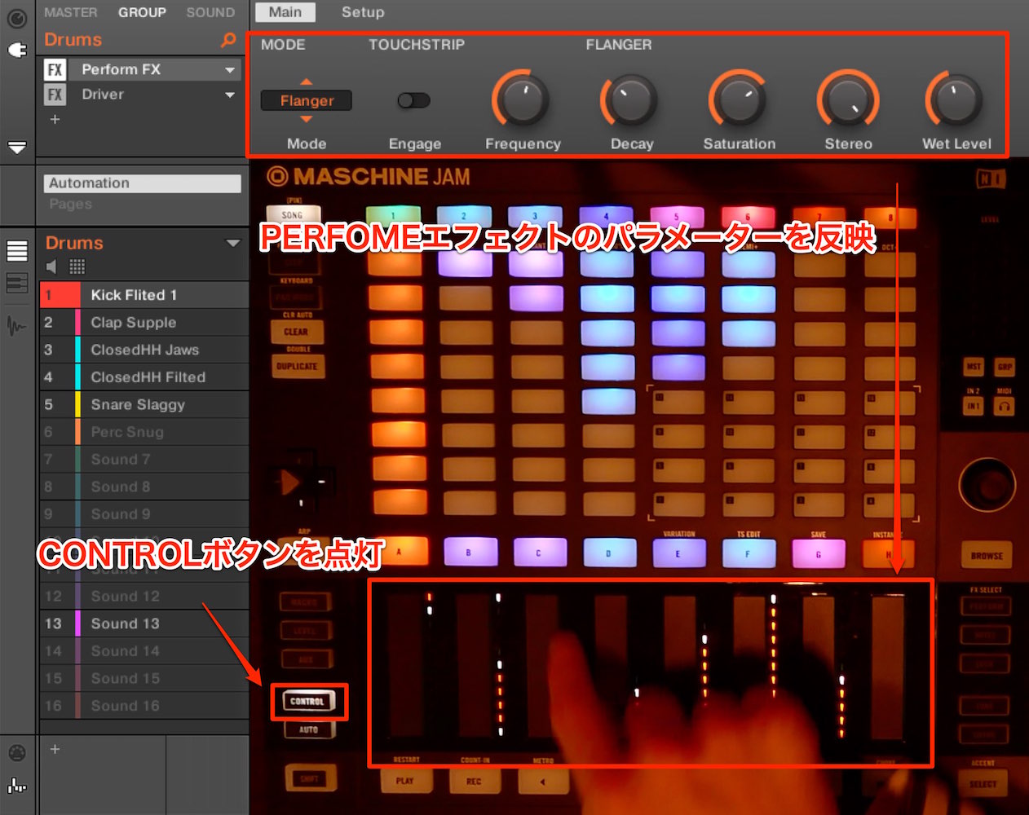Select the Driver plug-in slot
Screen dimensions: 1029x815
(x=142, y=95)
